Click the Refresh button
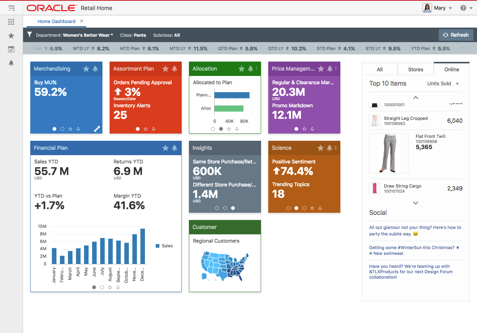Screen dimensions: 477x333 click(x=456, y=35)
